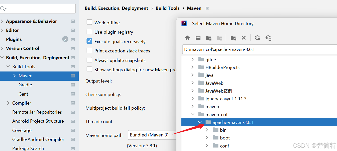This screenshot has width=337, height=151.
Task: Delete selected folder with X icon
Action: [244, 38]
